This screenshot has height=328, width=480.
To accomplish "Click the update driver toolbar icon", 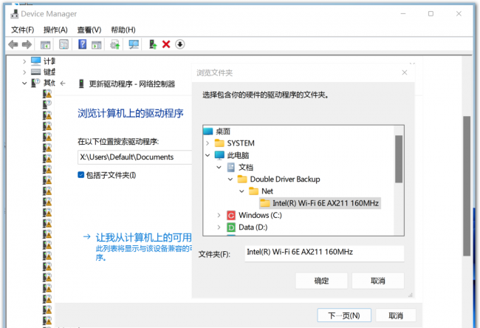I will pos(114,45).
